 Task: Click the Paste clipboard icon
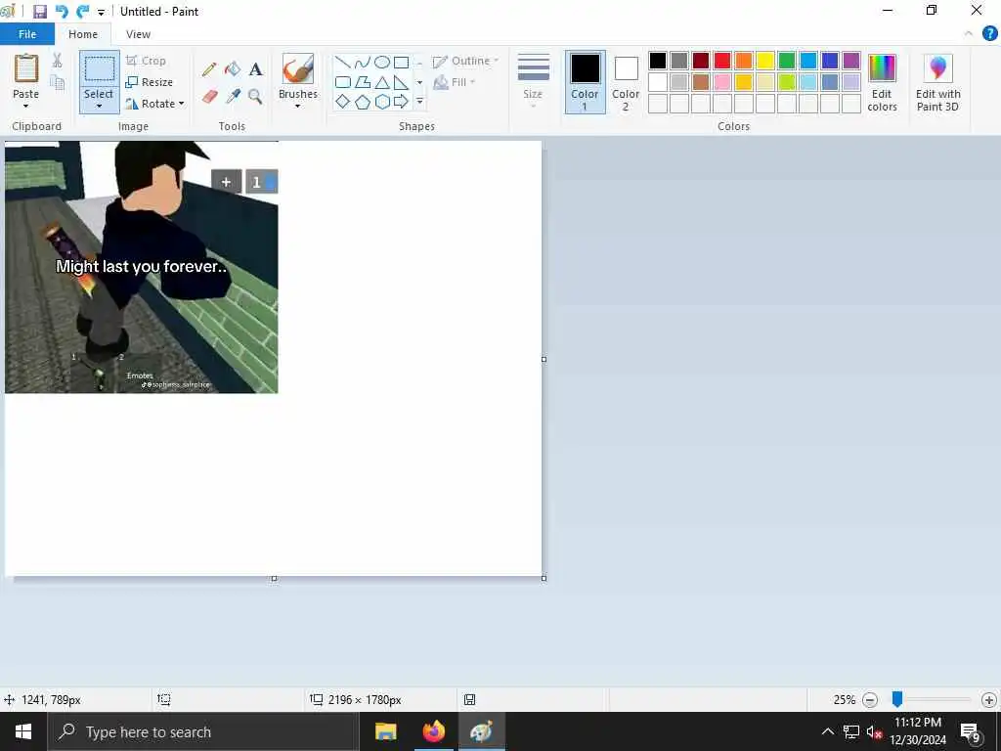[26, 67]
